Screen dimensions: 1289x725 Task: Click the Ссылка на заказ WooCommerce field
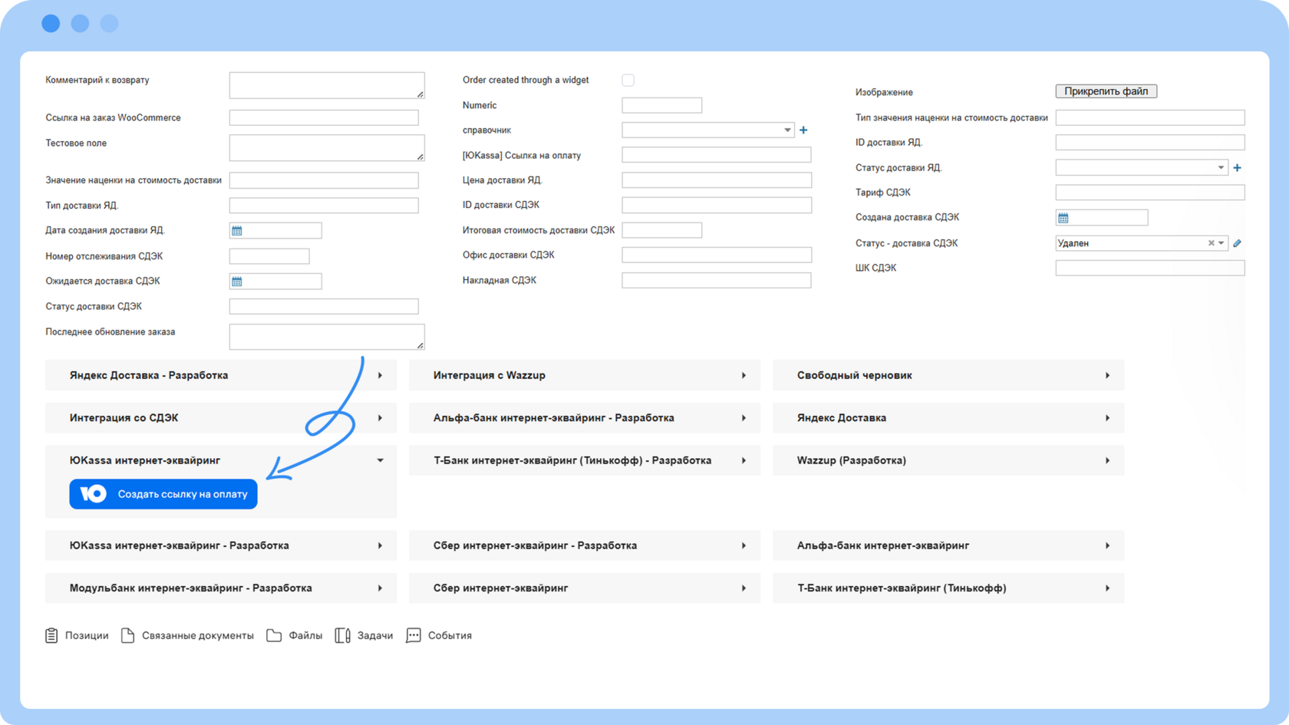[324, 118]
